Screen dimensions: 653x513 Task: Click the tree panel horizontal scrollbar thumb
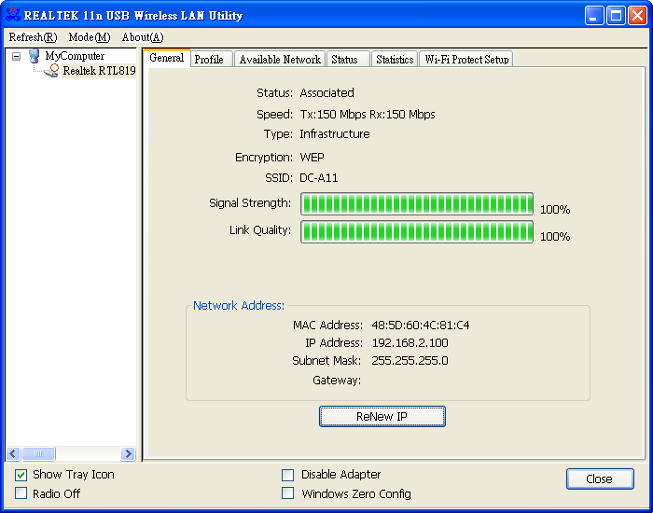click(x=38, y=453)
